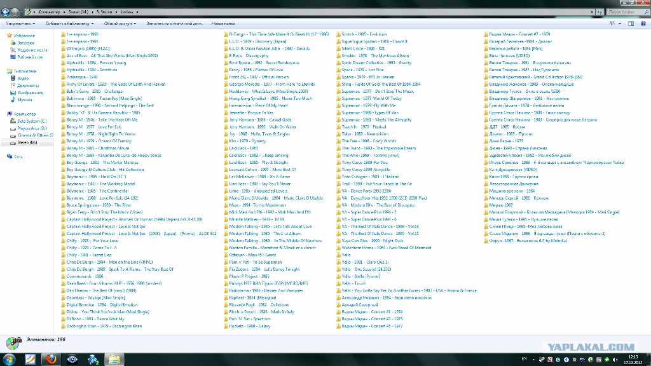Select Компьютер in the breadcrumb path
651x366 pixels.
click(x=49, y=12)
